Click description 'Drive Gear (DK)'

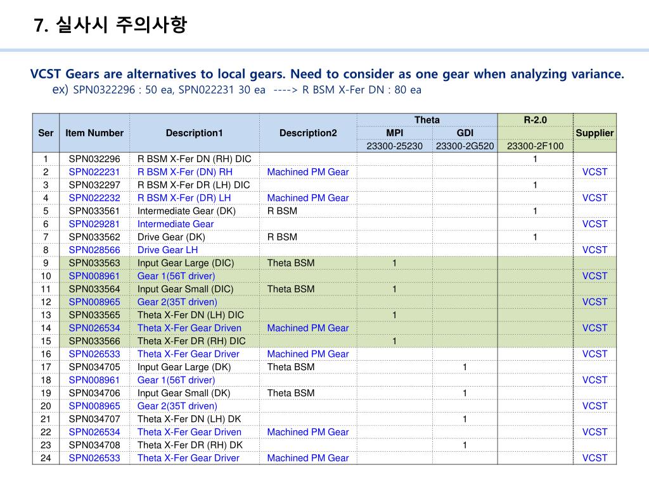coord(171,237)
